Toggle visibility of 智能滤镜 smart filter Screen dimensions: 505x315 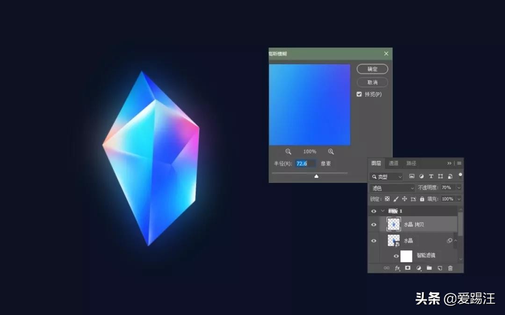[x=396, y=256]
